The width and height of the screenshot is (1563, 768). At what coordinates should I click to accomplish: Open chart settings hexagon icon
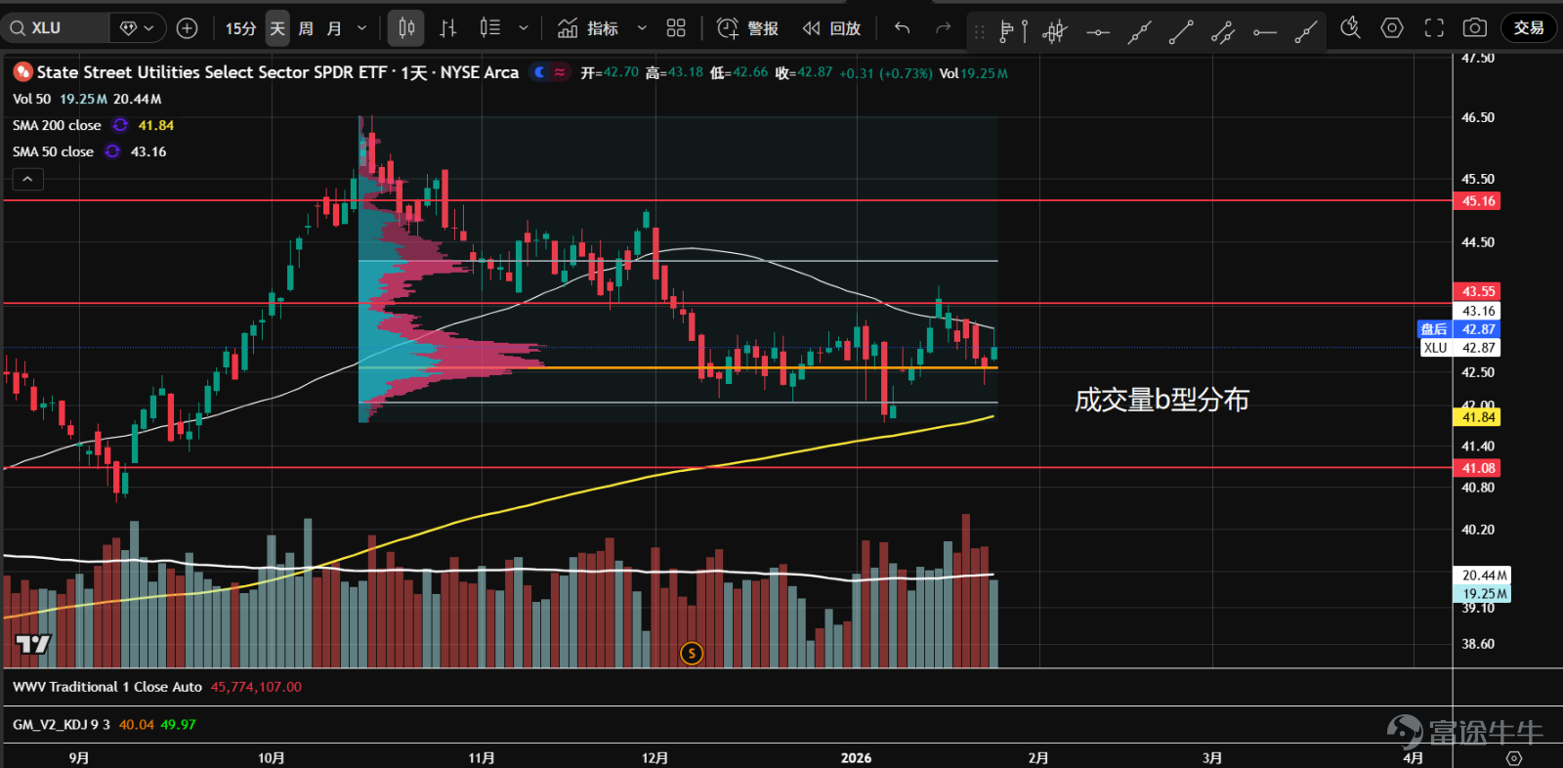(x=1392, y=28)
